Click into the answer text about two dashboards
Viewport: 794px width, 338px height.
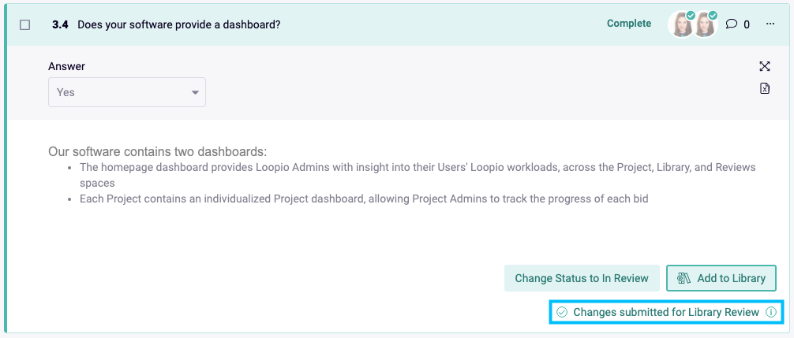click(x=157, y=151)
